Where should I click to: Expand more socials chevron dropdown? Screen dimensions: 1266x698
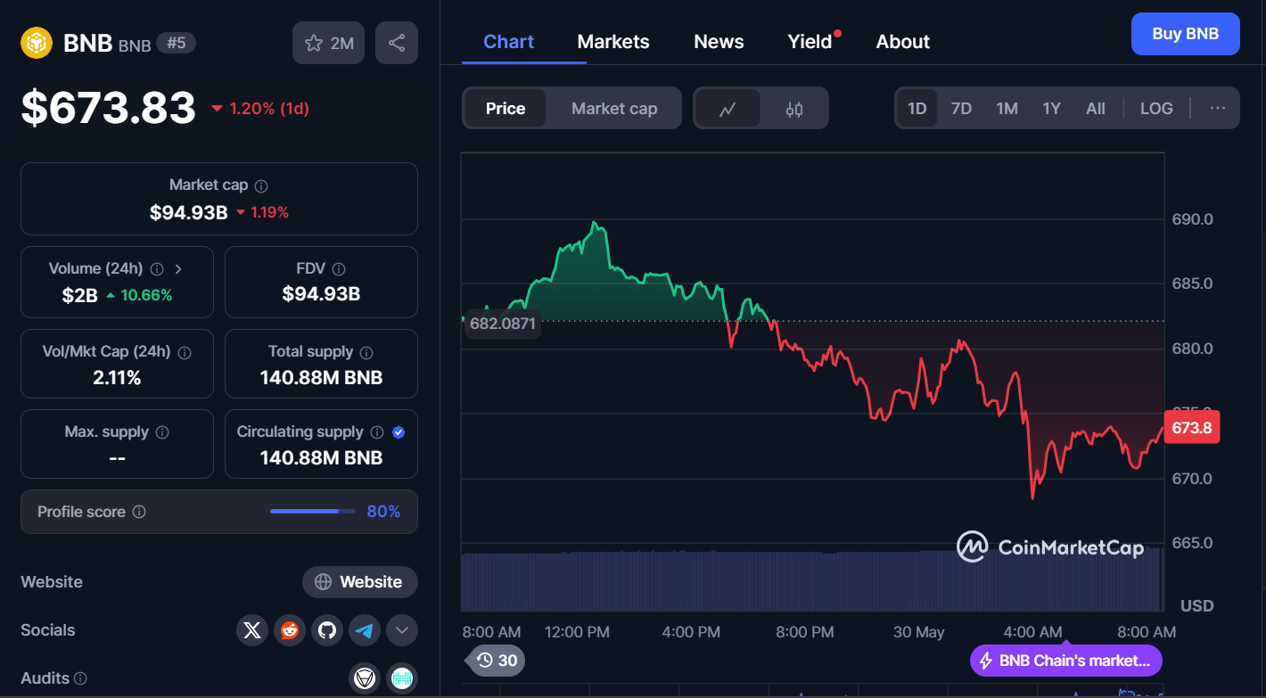click(402, 630)
